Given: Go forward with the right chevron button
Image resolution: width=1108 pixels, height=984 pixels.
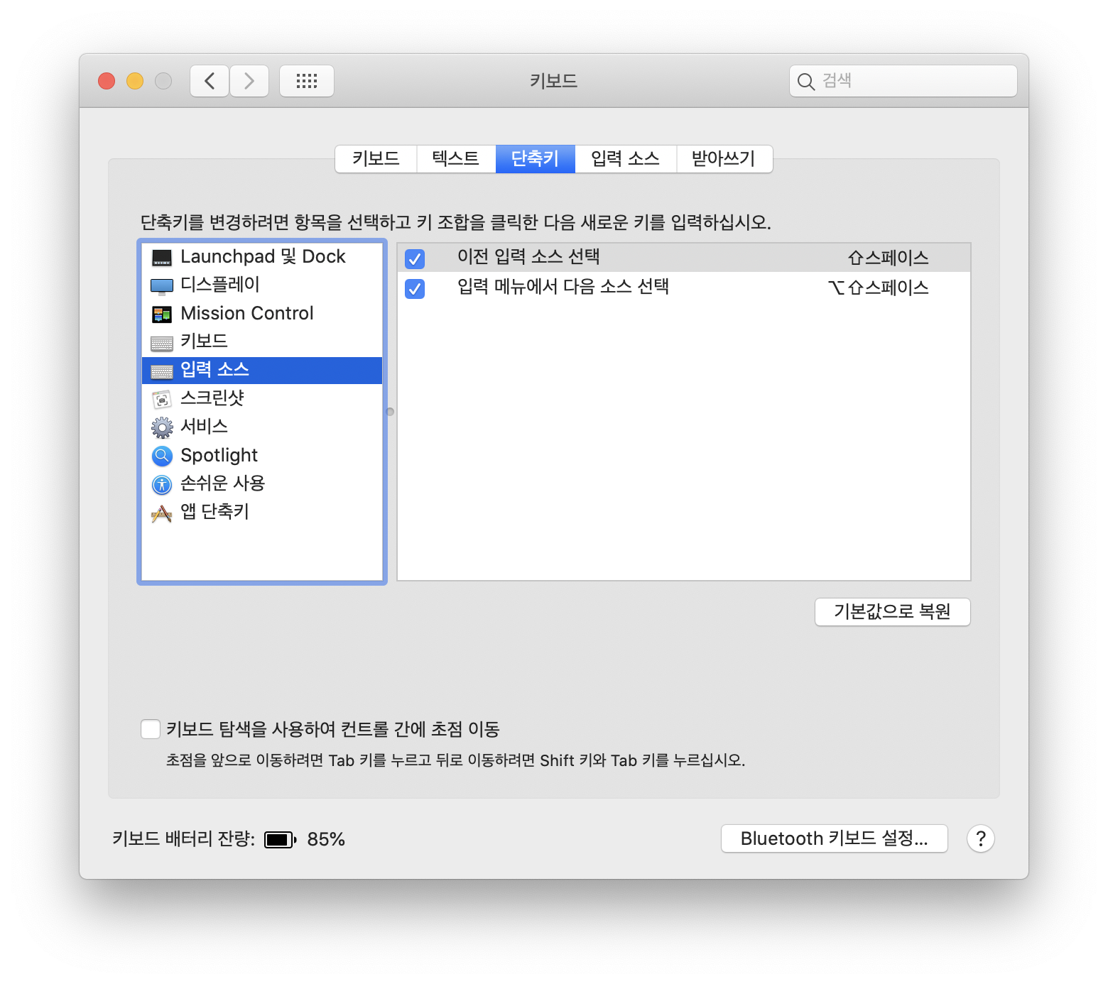Looking at the screenshot, I should [x=249, y=81].
